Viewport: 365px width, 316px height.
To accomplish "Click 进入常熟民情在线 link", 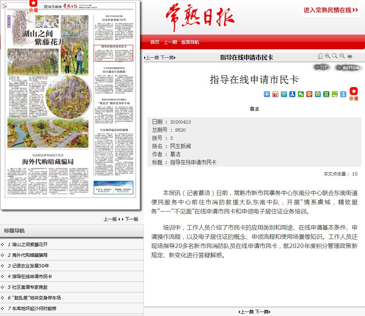I will tap(331, 10).
